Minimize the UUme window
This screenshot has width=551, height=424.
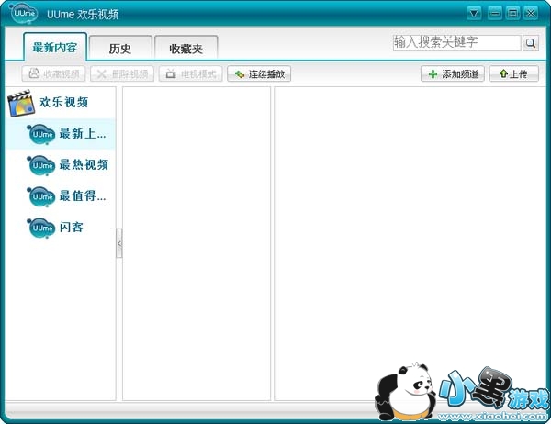[494, 14]
